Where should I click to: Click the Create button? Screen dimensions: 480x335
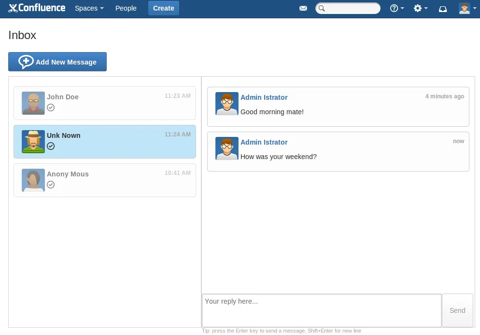(164, 8)
